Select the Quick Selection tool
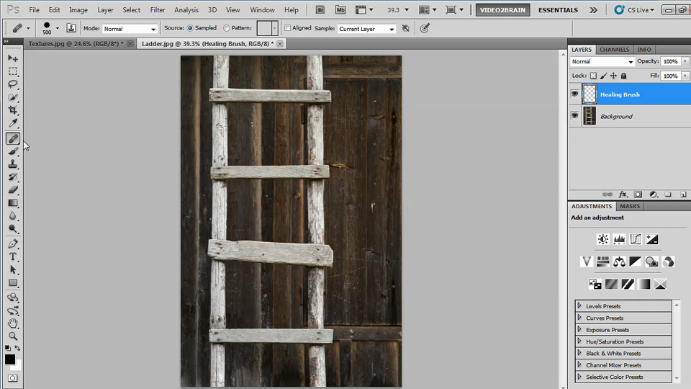 tap(13, 97)
